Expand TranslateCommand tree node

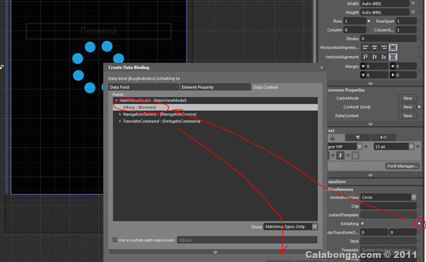click(x=120, y=121)
